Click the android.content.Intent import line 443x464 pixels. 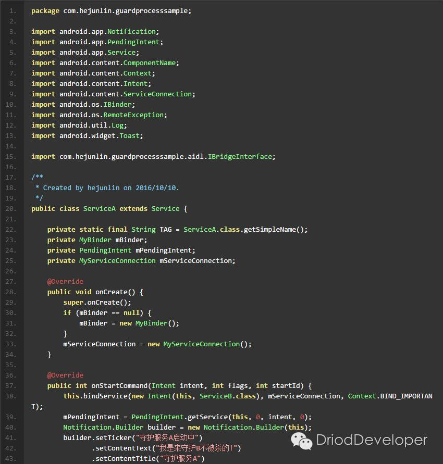tap(91, 84)
